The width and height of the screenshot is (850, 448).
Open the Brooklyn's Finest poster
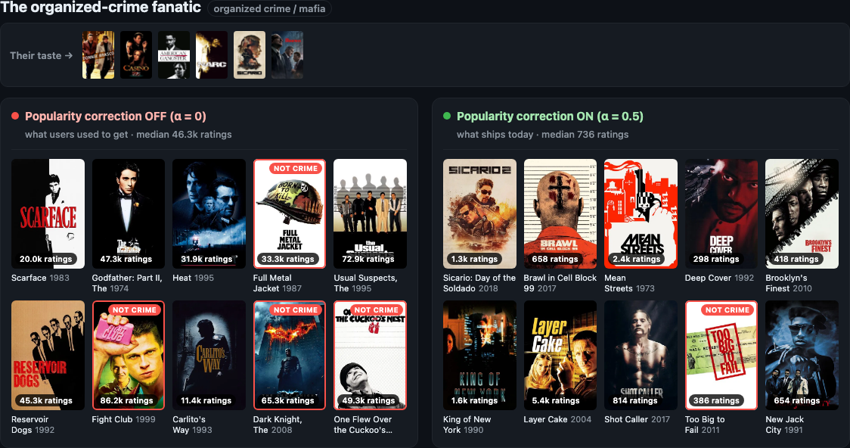pyautogui.click(x=802, y=213)
